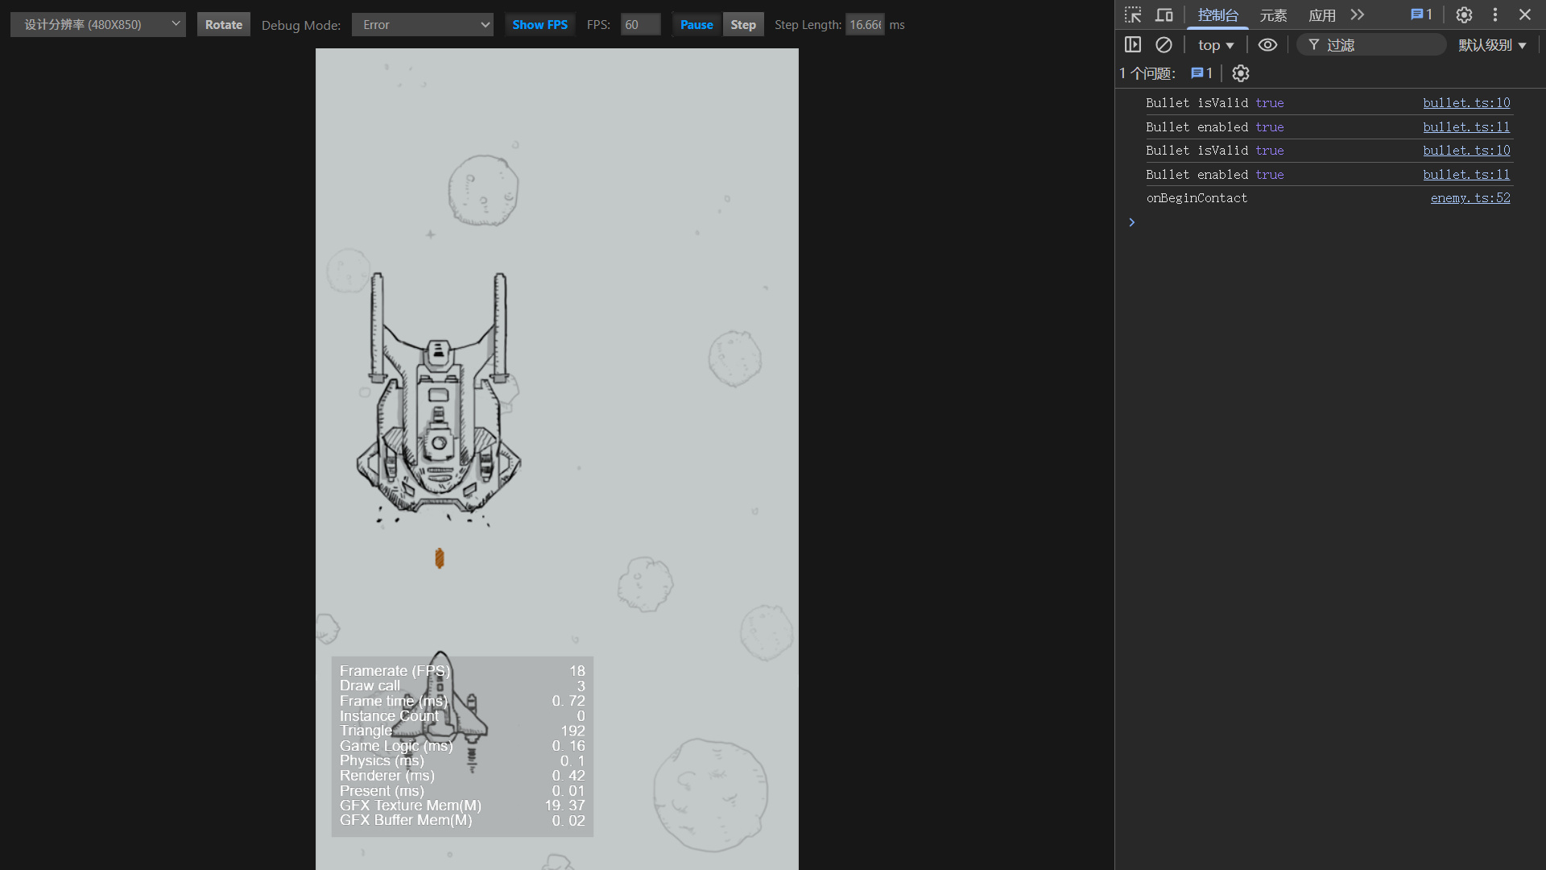Open DevTools three-dot more options menu
1546x870 pixels.
(1495, 14)
